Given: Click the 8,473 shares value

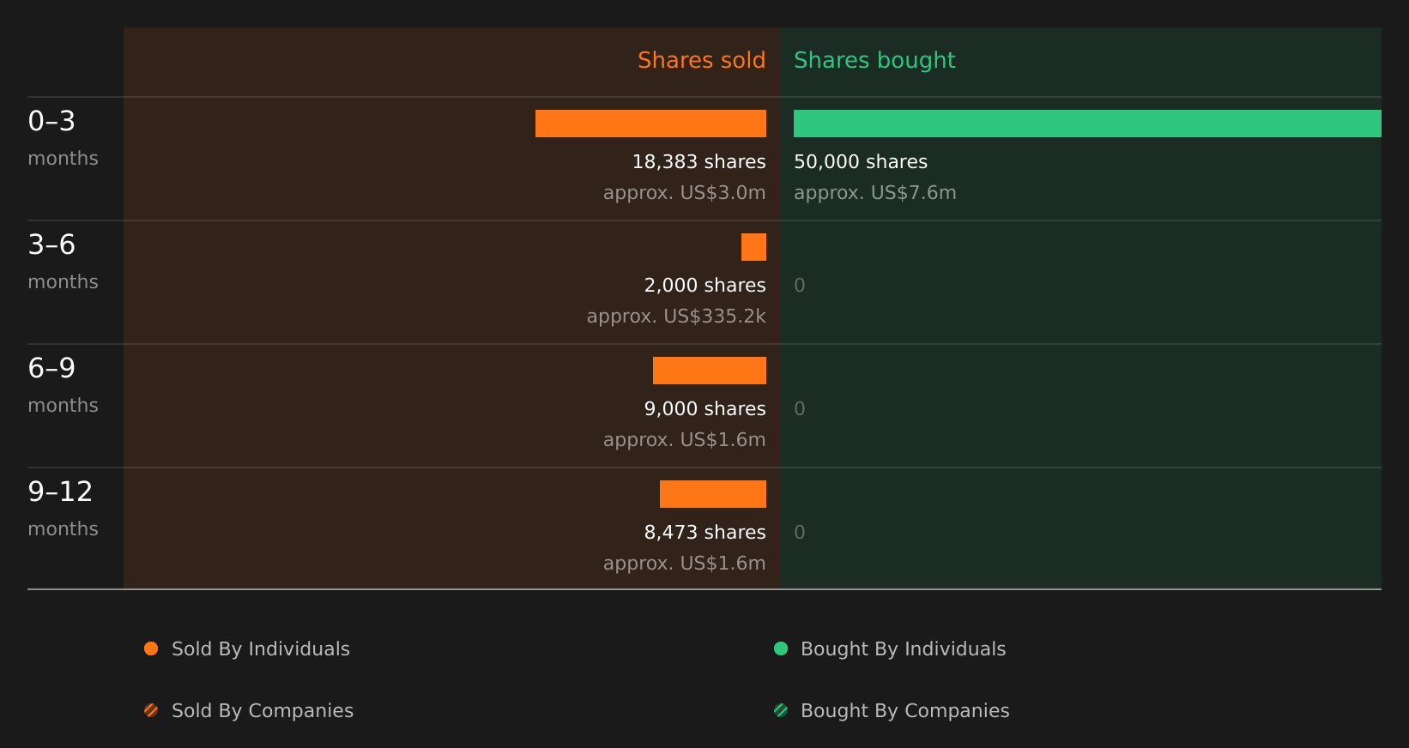Looking at the screenshot, I should click(705, 533).
